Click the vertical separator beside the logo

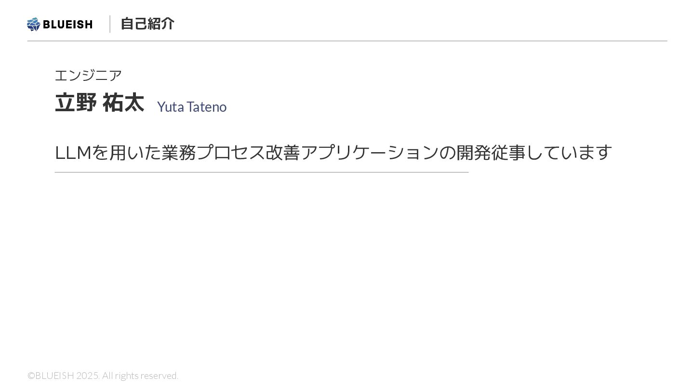tap(110, 24)
